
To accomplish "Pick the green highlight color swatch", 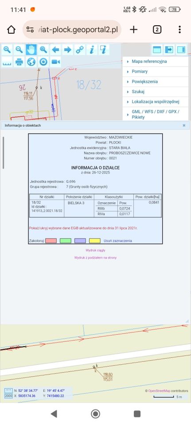I will [66, 241].
